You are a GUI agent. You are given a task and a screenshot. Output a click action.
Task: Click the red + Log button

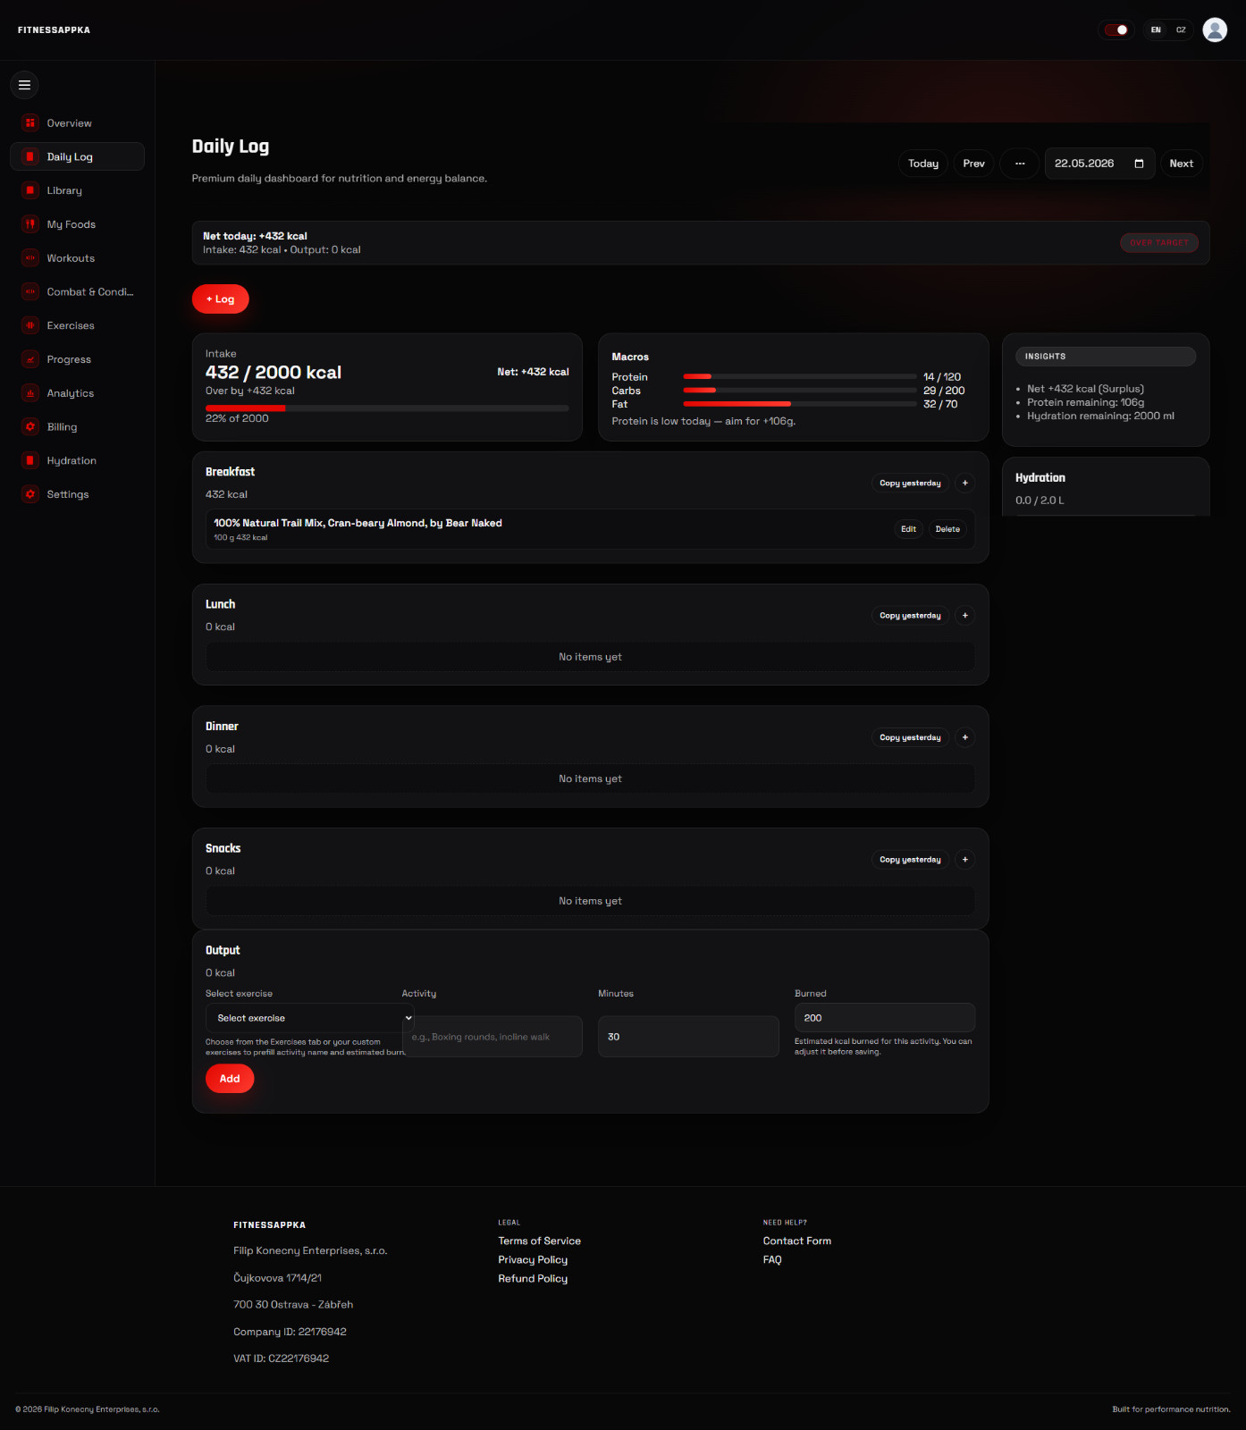tap(220, 299)
